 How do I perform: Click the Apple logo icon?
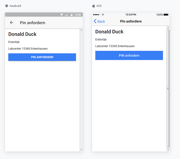pos(94,6)
